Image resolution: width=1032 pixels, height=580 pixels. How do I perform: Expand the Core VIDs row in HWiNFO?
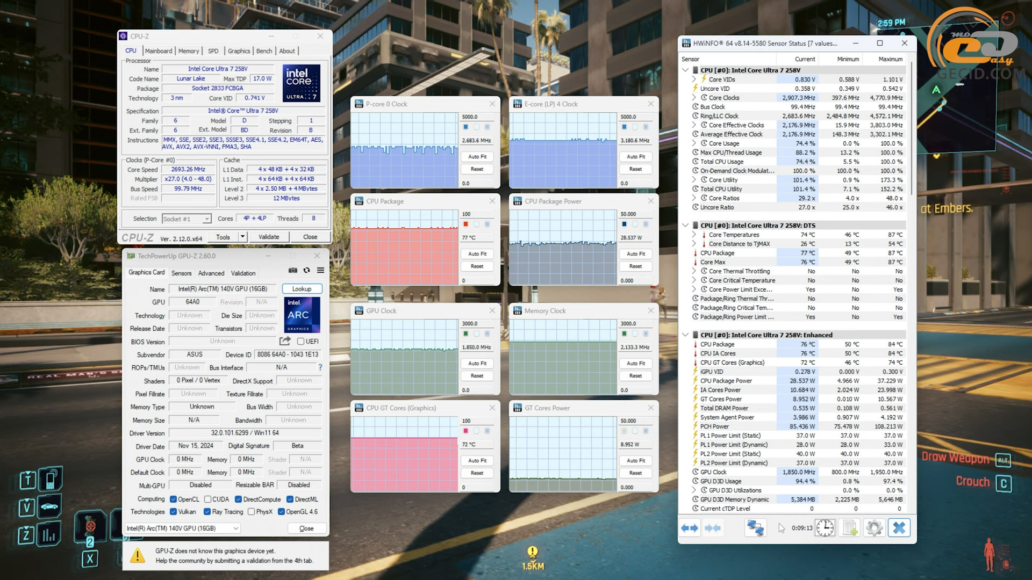(694, 79)
